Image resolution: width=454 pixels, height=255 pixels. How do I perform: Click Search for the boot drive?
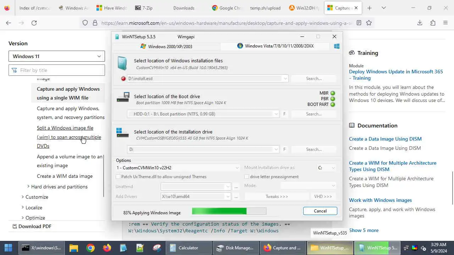[314, 114]
